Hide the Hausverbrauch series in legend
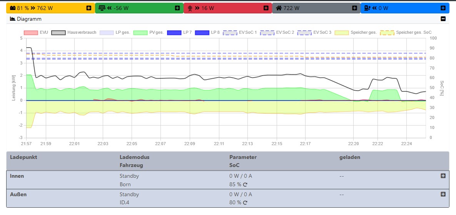 coord(58,33)
